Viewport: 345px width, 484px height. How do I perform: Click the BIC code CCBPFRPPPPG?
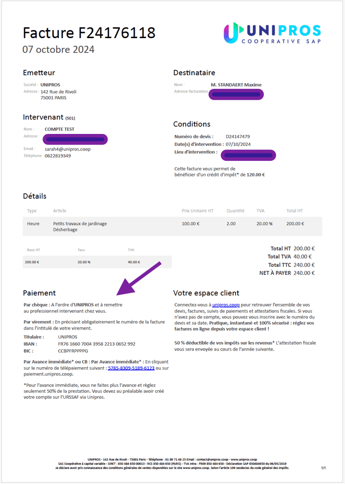[x=73, y=351]
